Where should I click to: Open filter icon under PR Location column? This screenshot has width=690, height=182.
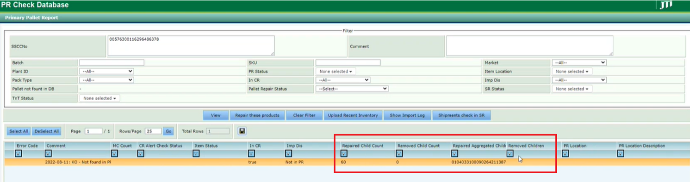[565, 153]
